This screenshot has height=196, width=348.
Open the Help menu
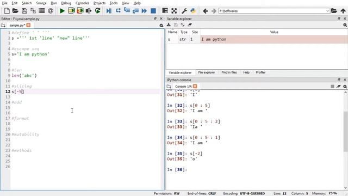pyautogui.click(x=137, y=3)
